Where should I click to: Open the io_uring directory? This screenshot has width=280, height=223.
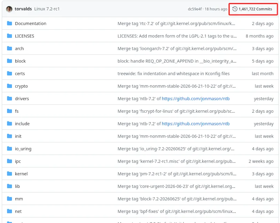[23, 149]
